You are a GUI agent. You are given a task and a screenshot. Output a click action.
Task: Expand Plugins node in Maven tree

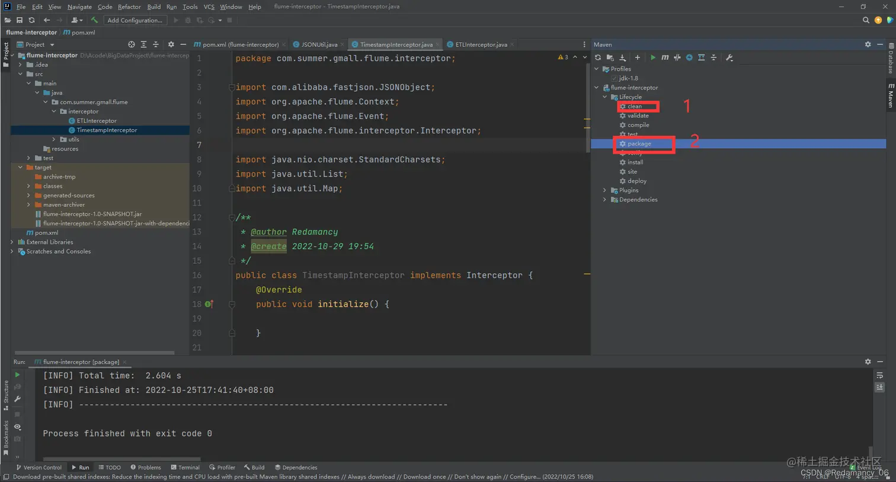tap(605, 190)
